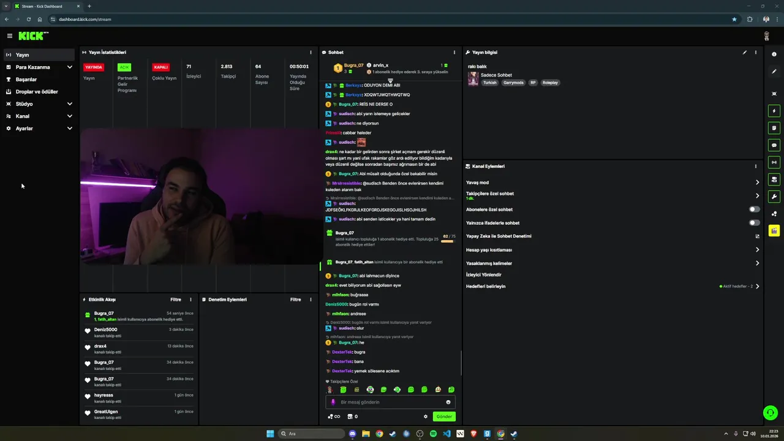The height and width of the screenshot is (441, 784).
Task: Click the chat panel scrollbar
Action: coord(461,363)
